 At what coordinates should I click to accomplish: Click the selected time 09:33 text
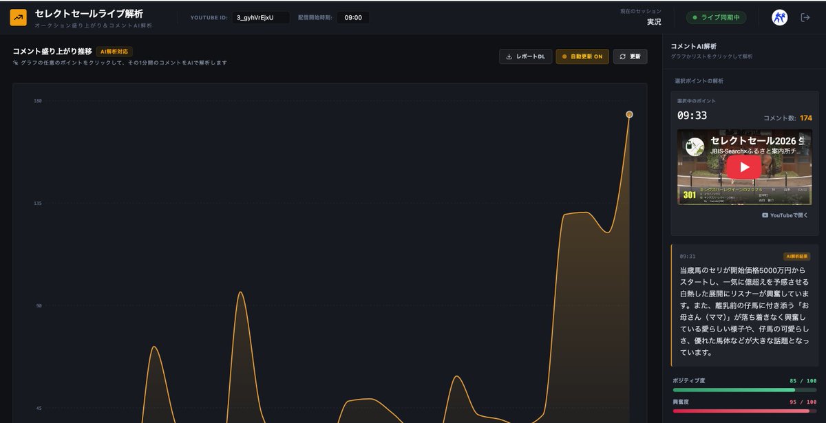pyautogui.click(x=692, y=116)
